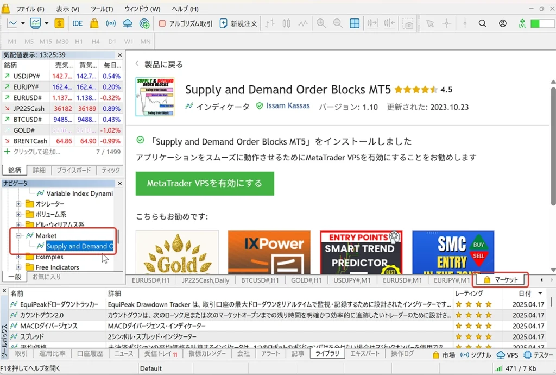Open 市場 toolbox shortcut
Screen dimensions: 556x375
tap(444, 355)
